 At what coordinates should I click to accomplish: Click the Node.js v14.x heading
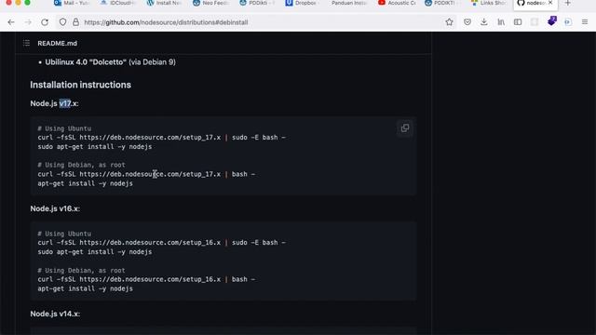click(x=55, y=314)
